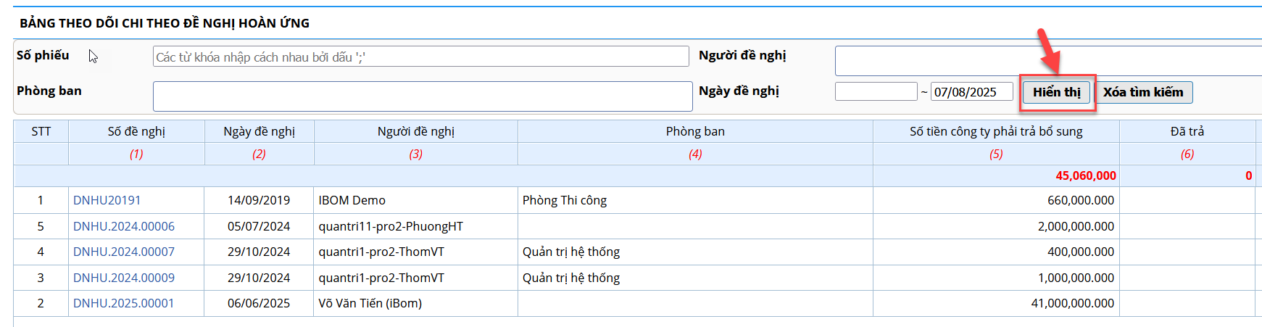Click the empty start date field

876,91
